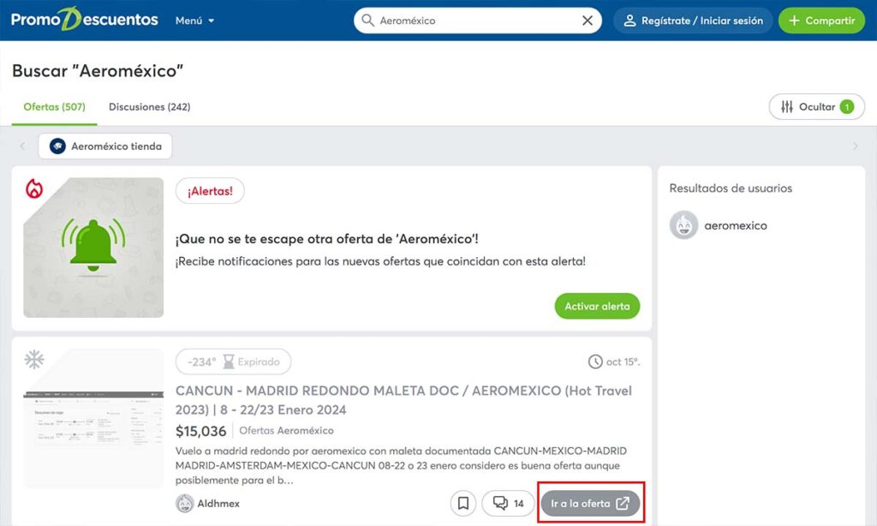Open the 14 comments button
This screenshot has height=526, width=877.
click(x=508, y=503)
